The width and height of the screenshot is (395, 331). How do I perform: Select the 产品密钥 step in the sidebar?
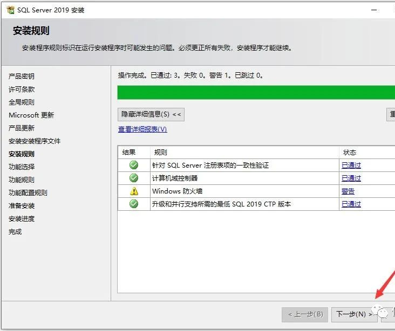[22, 76]
